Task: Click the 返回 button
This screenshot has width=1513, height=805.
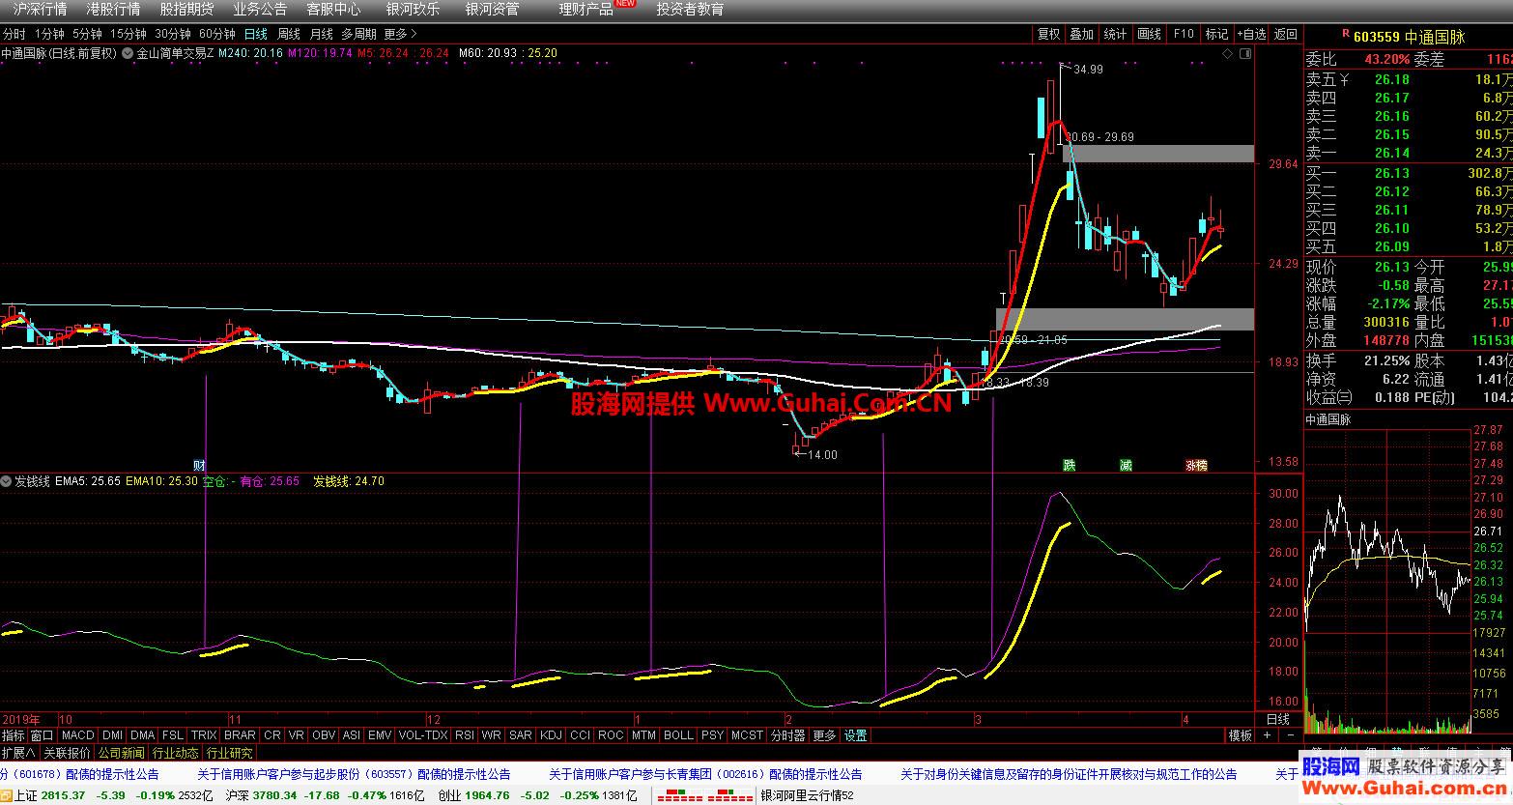Action: (1286, 34)
